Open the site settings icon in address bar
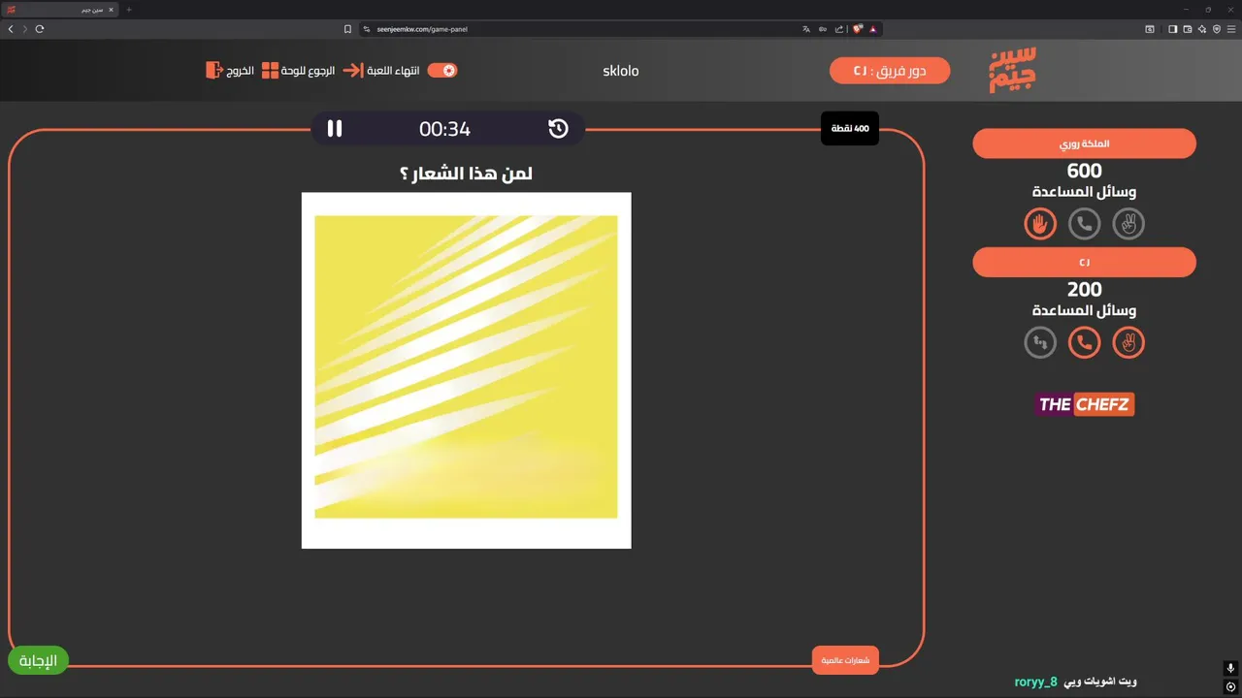Image resolution: width=1242 pixels, height=698 pixels. 367,29
